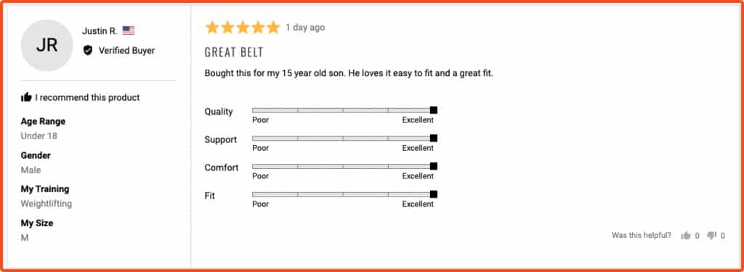This screenshot has width=744, height=272.
Task: Click the thumbs down unhelpful icon
Action: pos(712,236)
